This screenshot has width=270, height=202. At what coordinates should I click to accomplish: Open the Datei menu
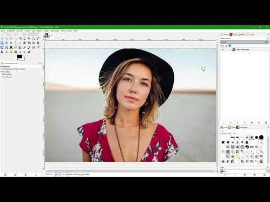pos(3,31)
